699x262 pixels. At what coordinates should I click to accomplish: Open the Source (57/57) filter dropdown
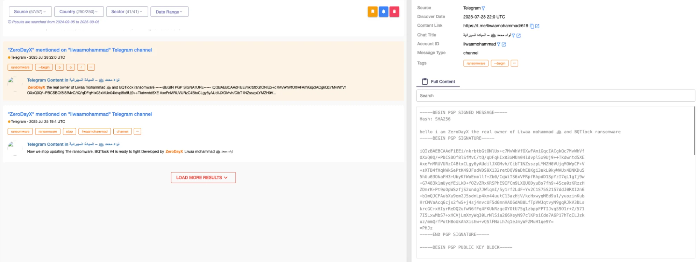click(30, 12)
